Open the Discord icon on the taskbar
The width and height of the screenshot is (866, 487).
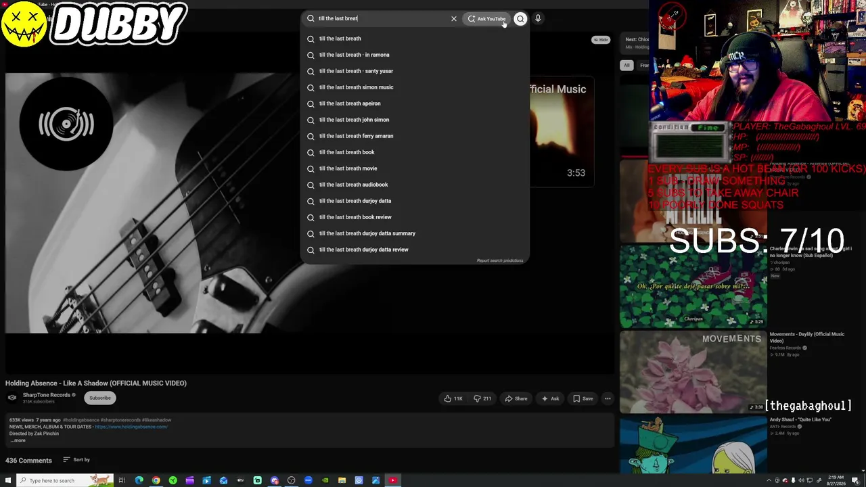pyautogui.click(x=274, y=480)
